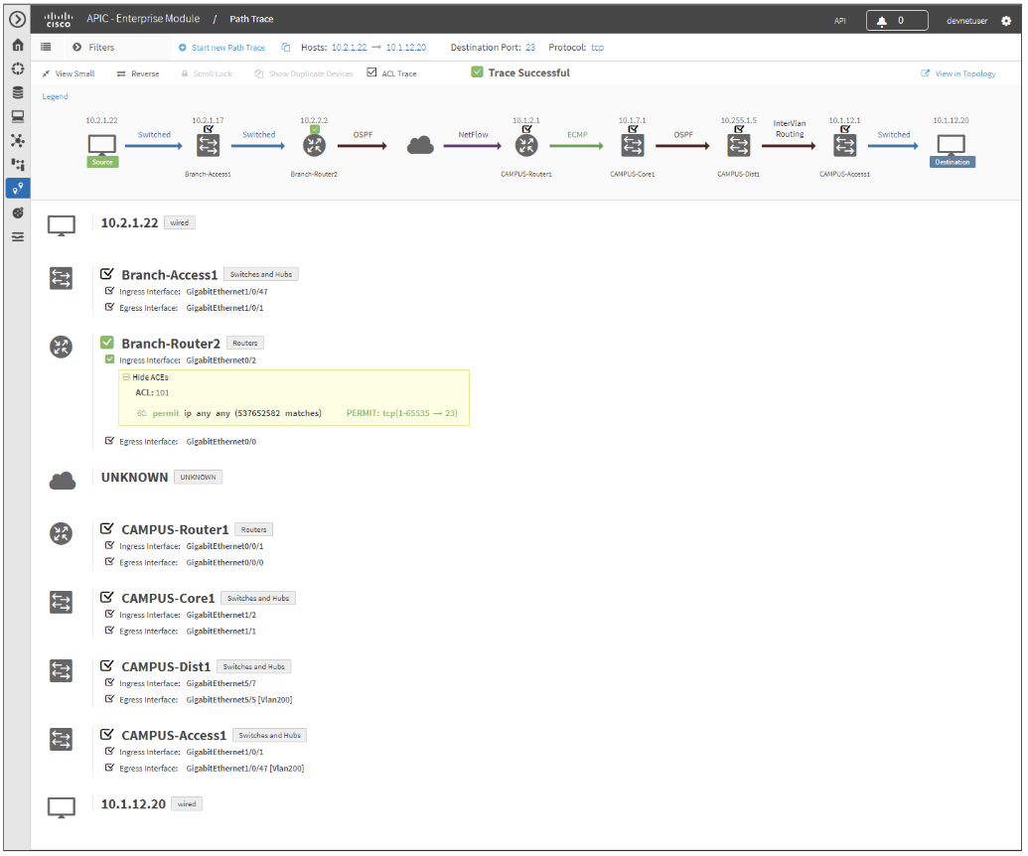Toggle Scroll Lock option
This screenshot has width=1028, height=856.
click(x=207, y=73)
